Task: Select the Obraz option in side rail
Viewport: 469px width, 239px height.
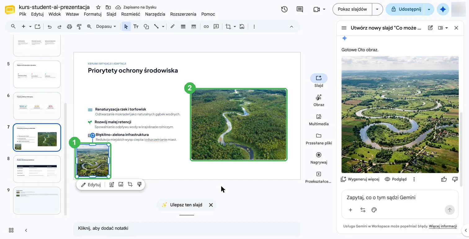Action: click(x=319, y=101)
